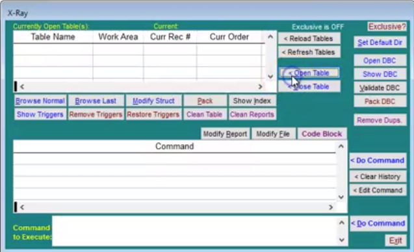
Task: Click the Remove Dups. button
Action: [380, 120]
